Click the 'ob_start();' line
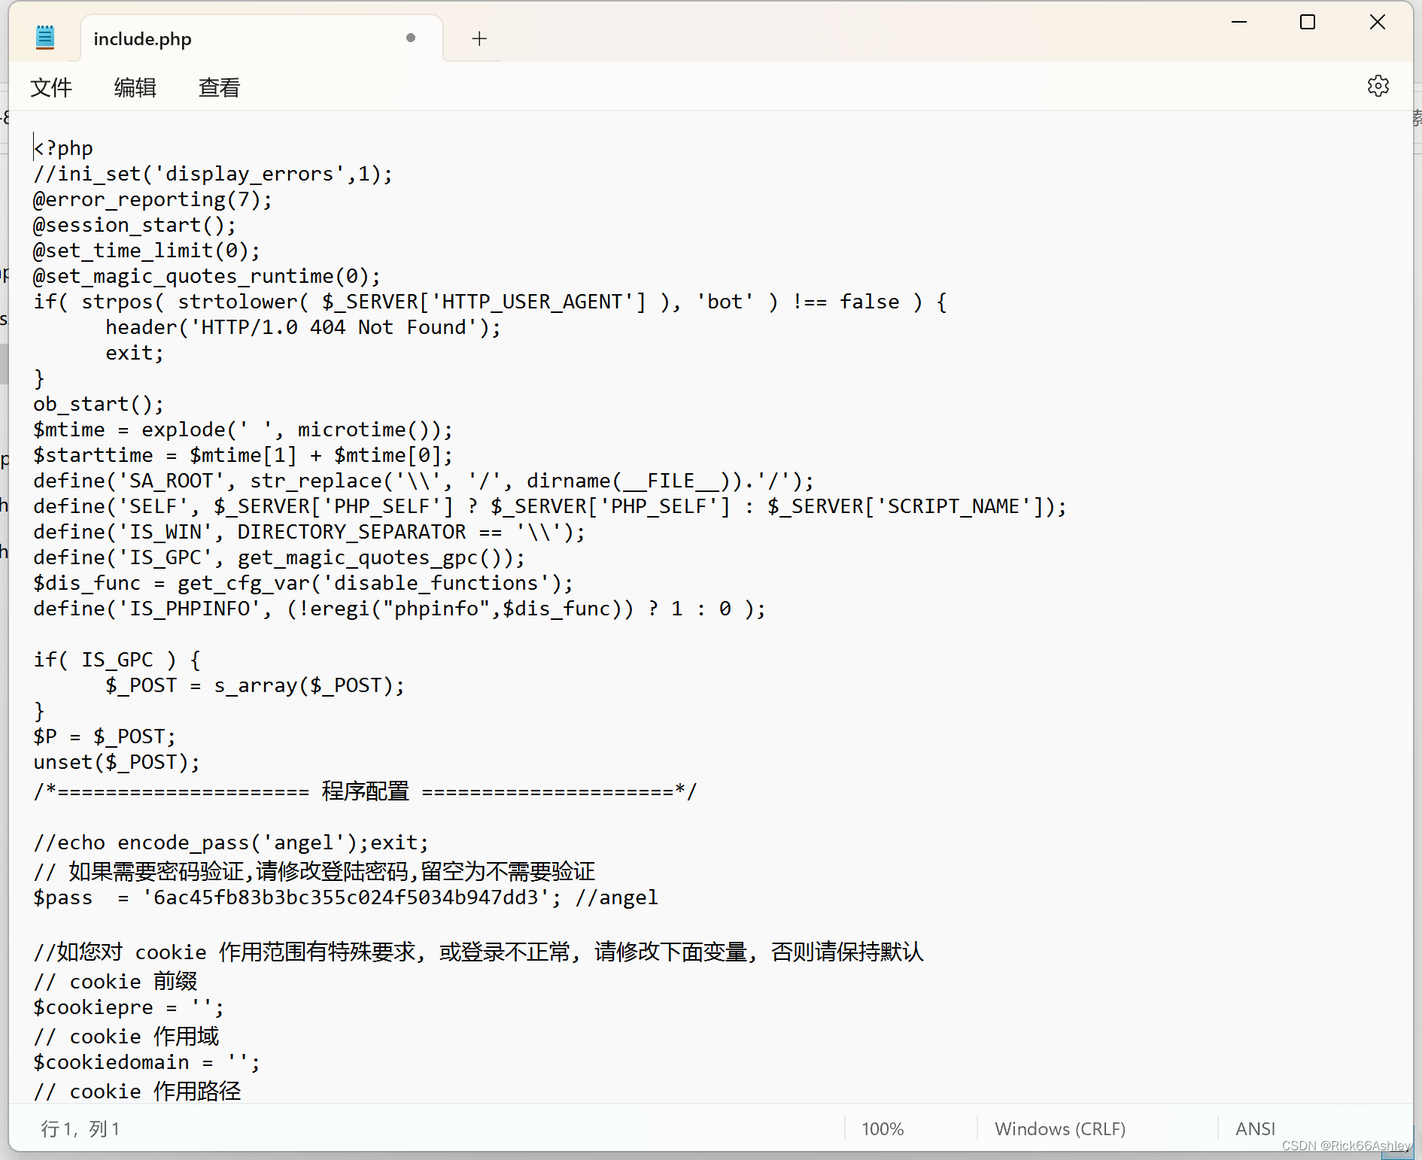The image size is (1422, 1160). pyautogui.click(x=99, y=404)
